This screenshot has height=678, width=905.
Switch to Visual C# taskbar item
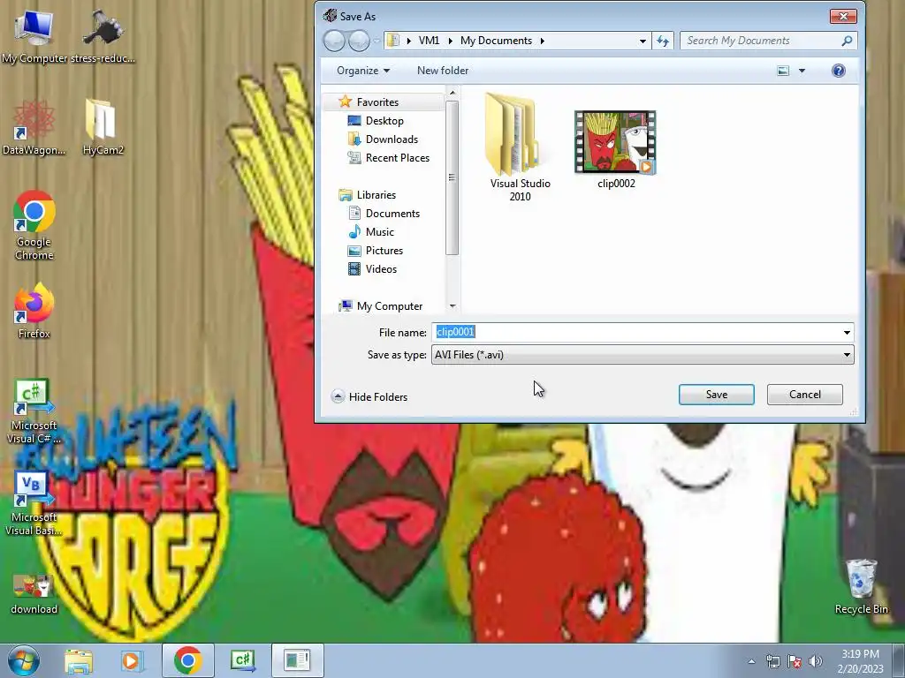tap(242, 660)
